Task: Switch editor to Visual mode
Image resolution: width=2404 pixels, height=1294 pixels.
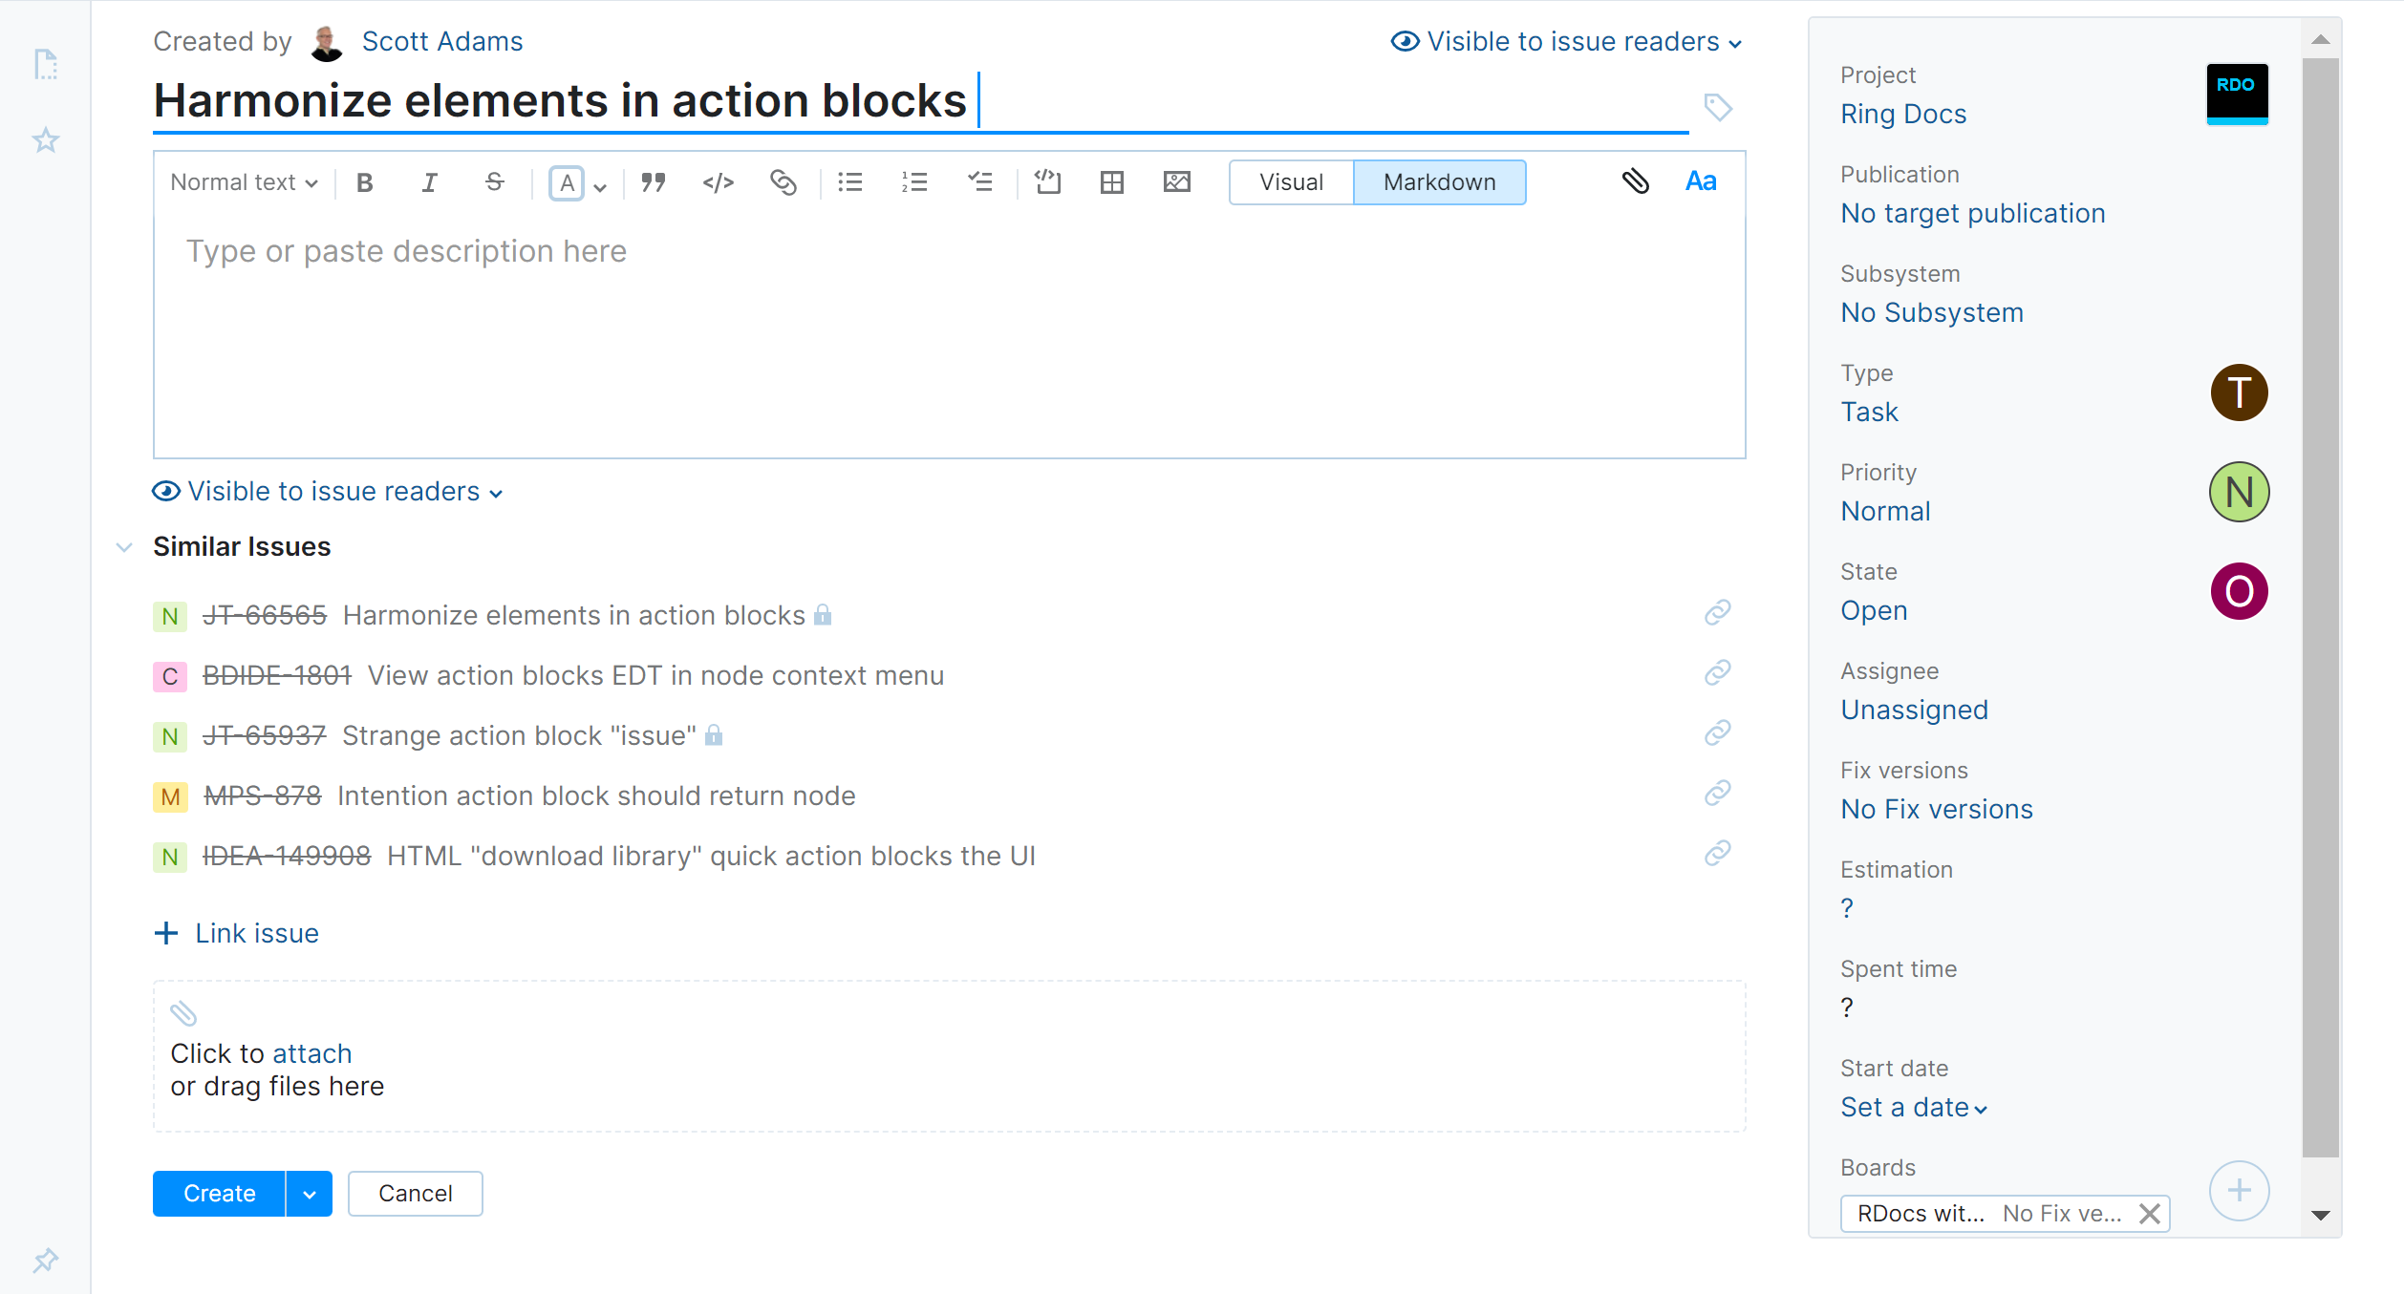Action: click(x=1291, y=182)
